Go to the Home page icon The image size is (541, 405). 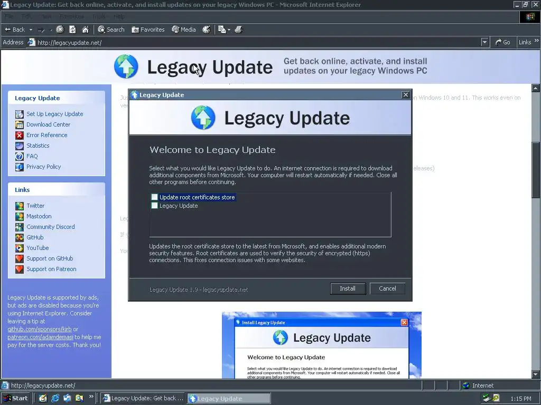pyautogui.click(x=85, y=30)
